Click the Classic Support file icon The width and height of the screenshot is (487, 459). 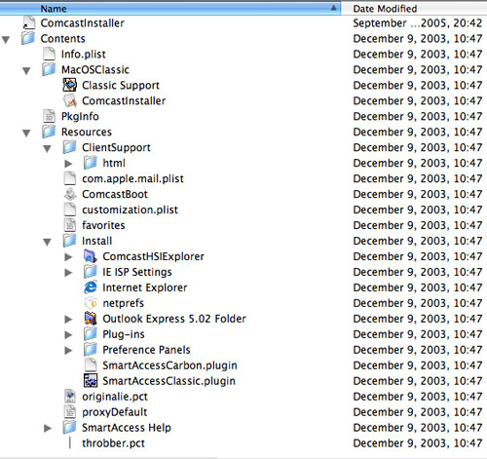tap(70, 85)
